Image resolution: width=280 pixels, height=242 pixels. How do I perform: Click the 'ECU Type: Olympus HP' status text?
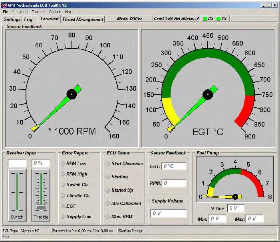click(21, 231)
